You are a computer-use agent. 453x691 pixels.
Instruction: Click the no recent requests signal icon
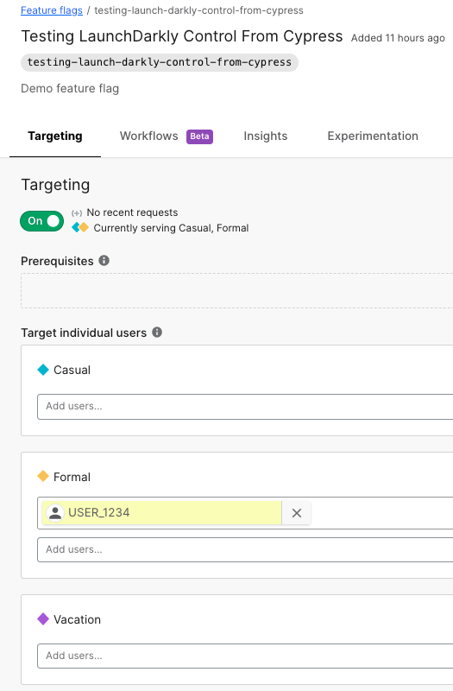point(77,212)
